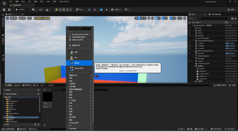
Task: Click the Eject icon in play controls
Action: click(67, 10)
